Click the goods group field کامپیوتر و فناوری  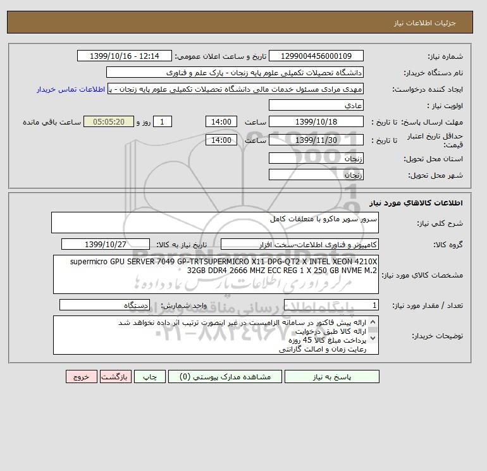click(x=299, y=244)
